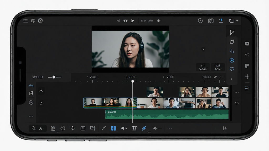This screenshot has width=269, height=151.
Task: Toggle the blue pen annotation tool
Action: (144, 128)
